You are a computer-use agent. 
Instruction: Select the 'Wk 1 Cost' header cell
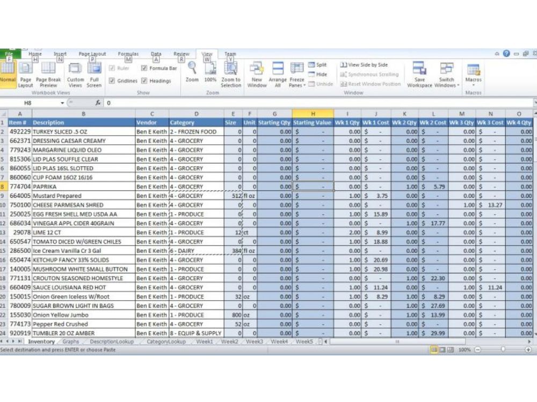(x=376, y=122)
